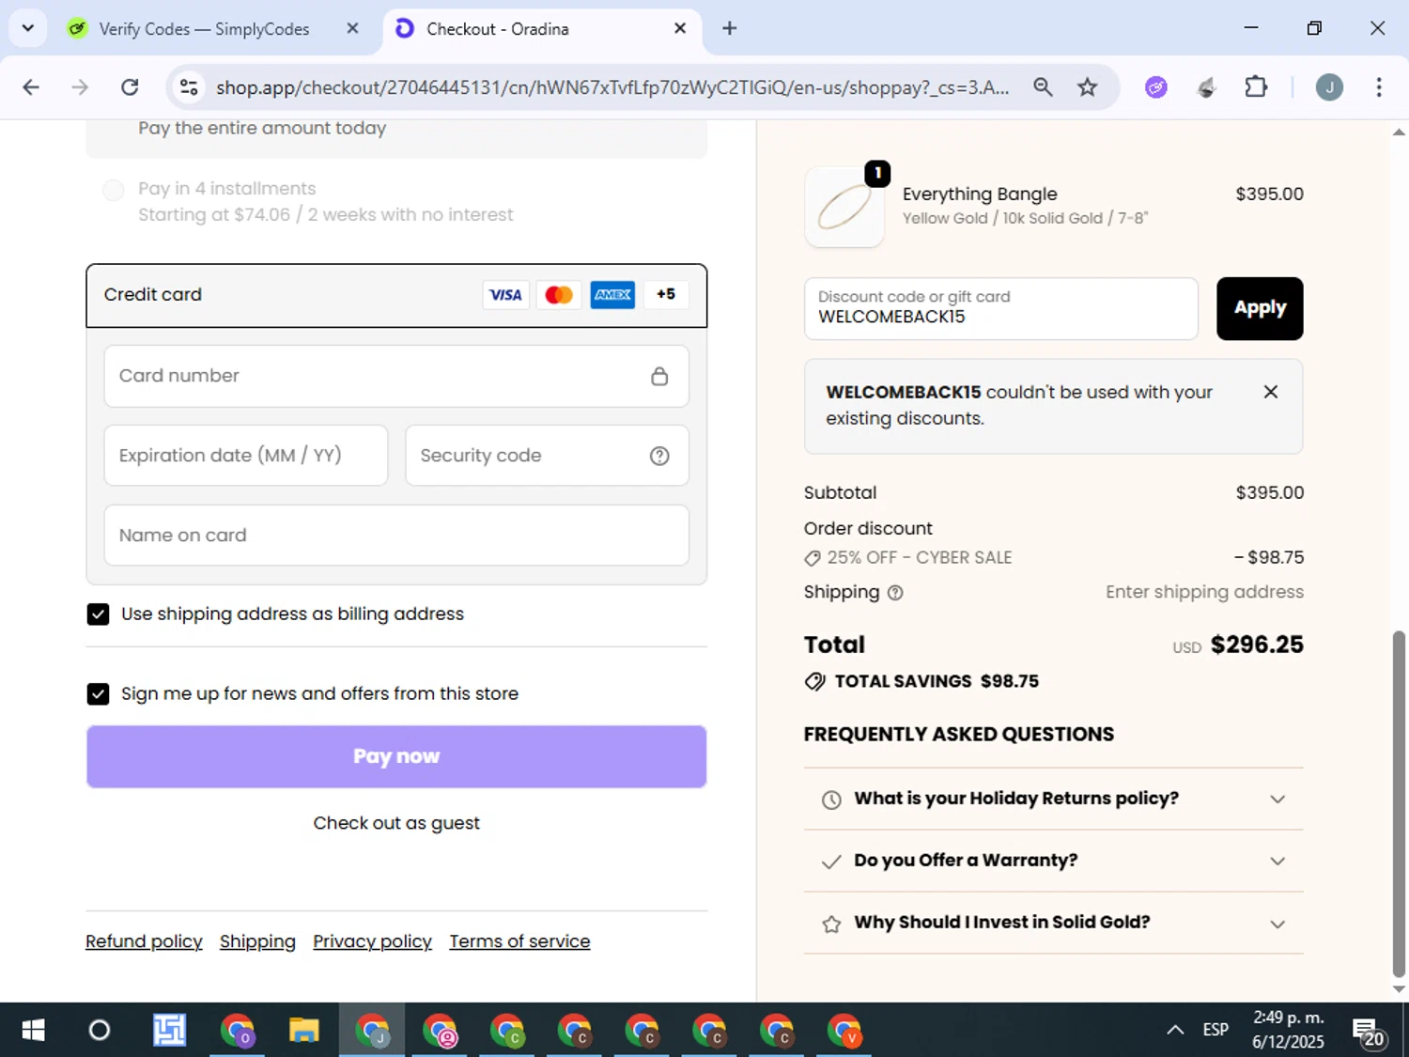Viewport: 1409px width, 1057px height.
Task: Close the Checkout - Oradina tab
Action: [680, 29]
